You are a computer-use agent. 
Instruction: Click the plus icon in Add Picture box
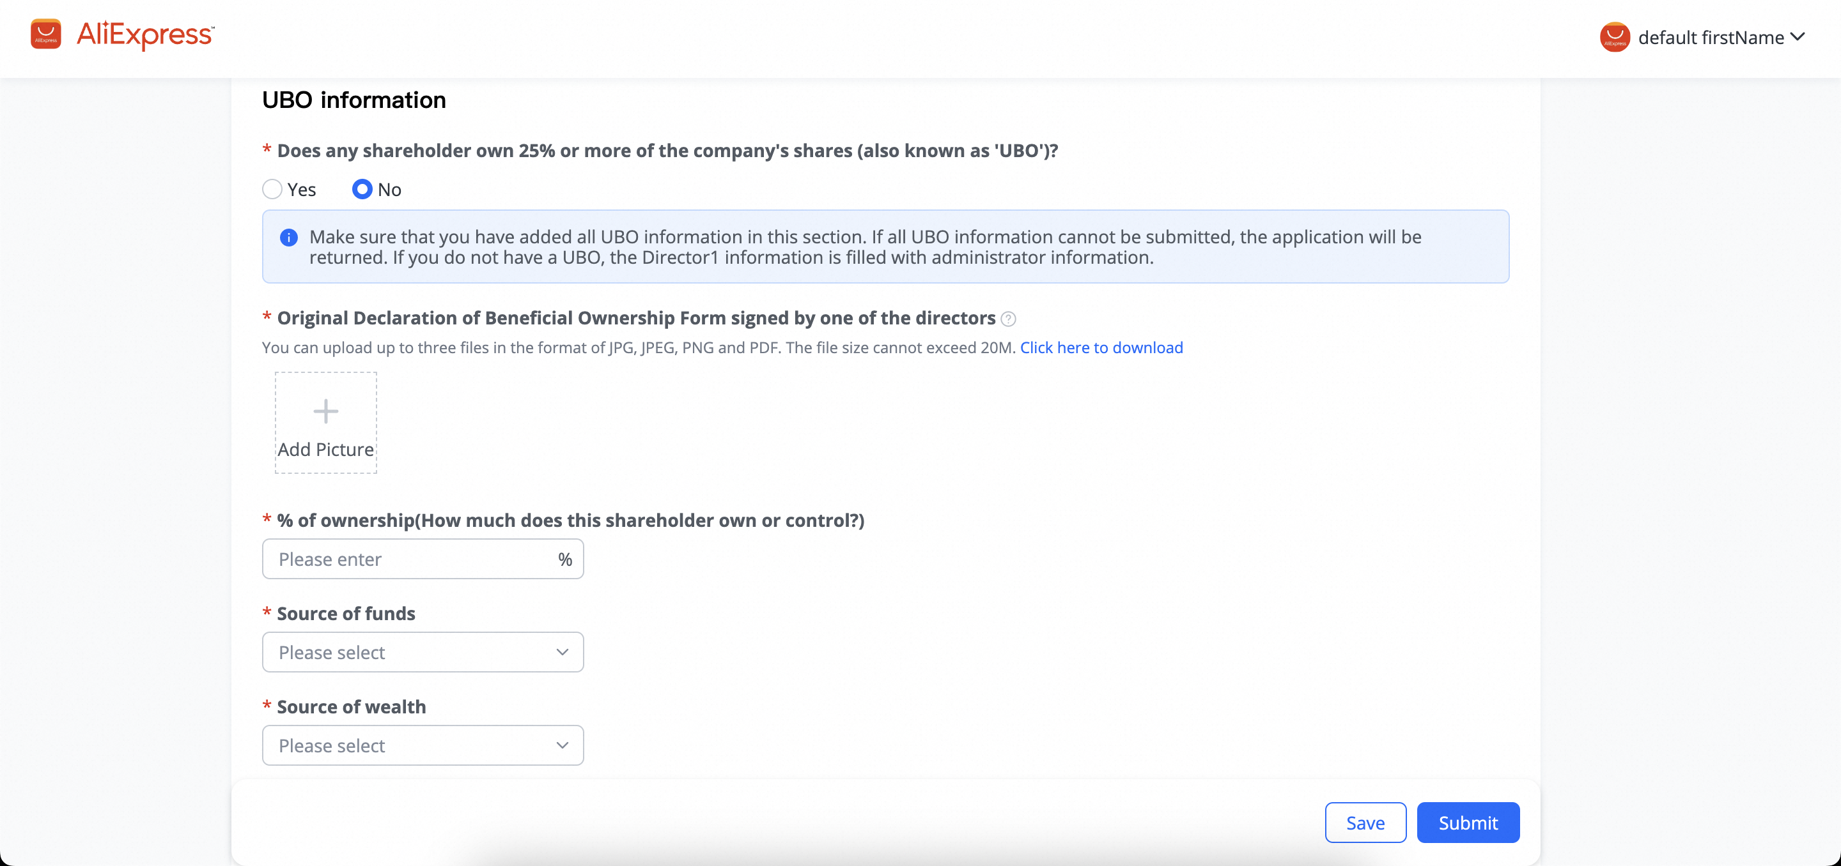click(326, 411)
